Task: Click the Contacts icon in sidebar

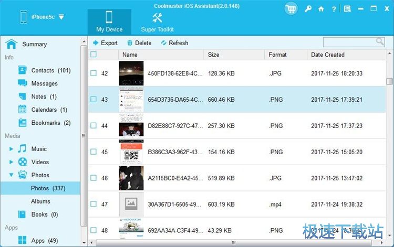Action: click(x=23, y=70)
